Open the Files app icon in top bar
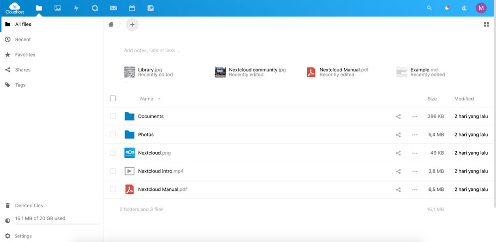 [x=39, y=8]
